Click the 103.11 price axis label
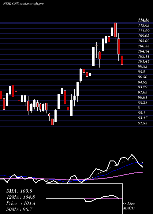 [x=144, y=56]
